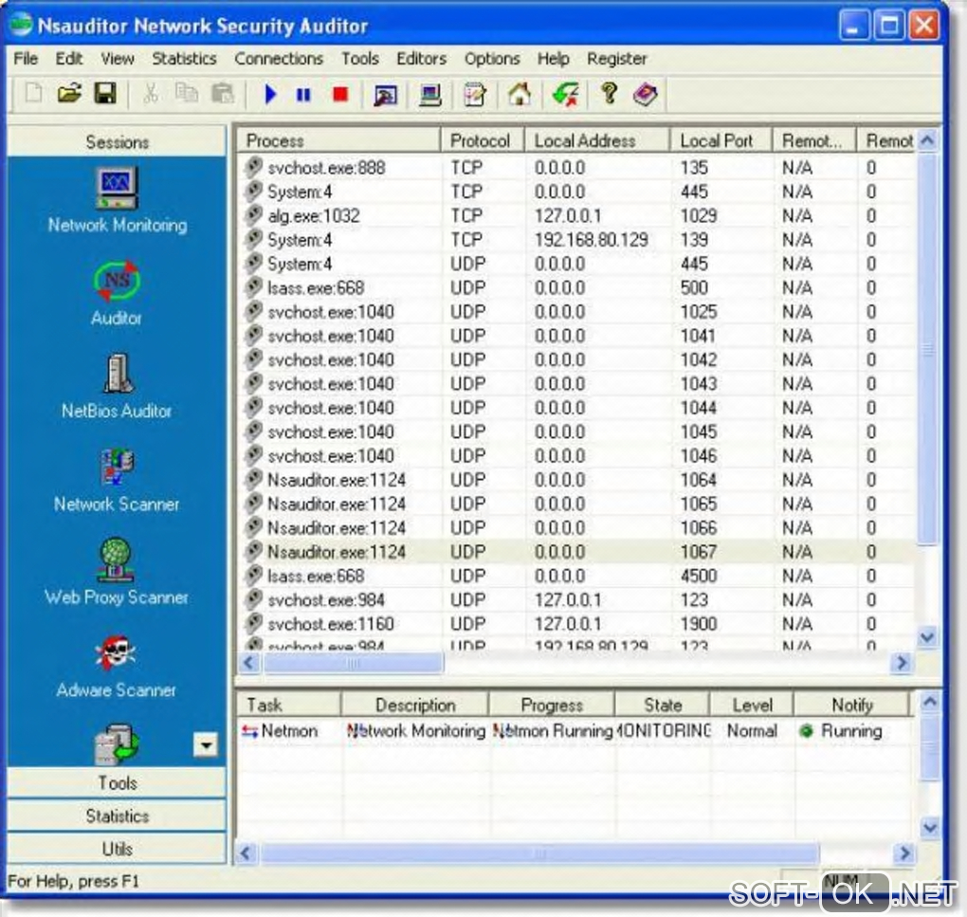Open the Editors menu
The height and width of the screenshot is (917, 967).
(x=421, y=59)
